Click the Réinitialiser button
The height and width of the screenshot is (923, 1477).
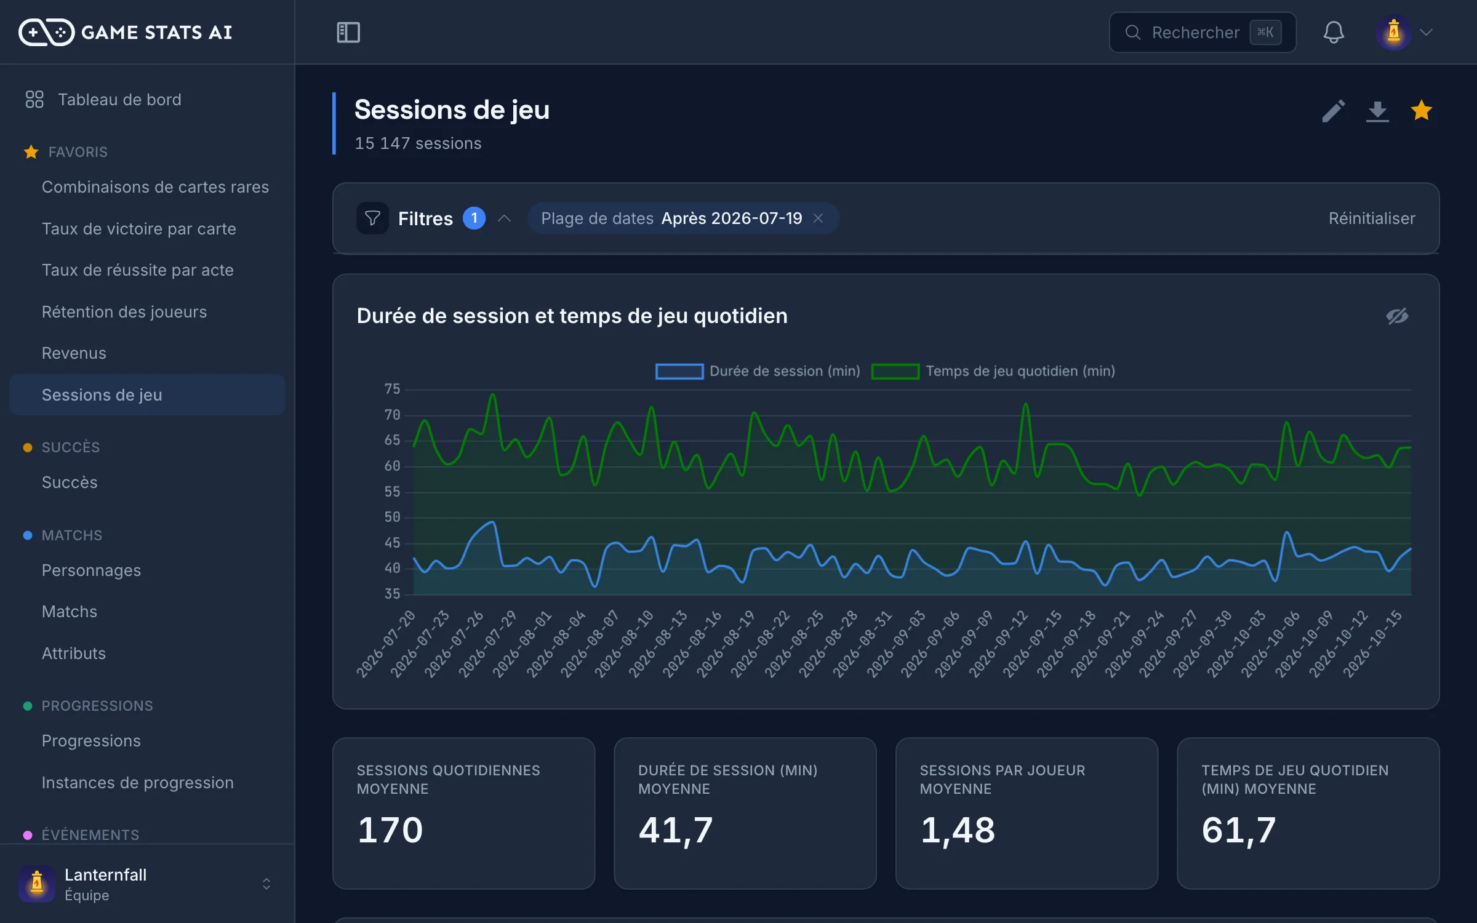point(1372,218)
